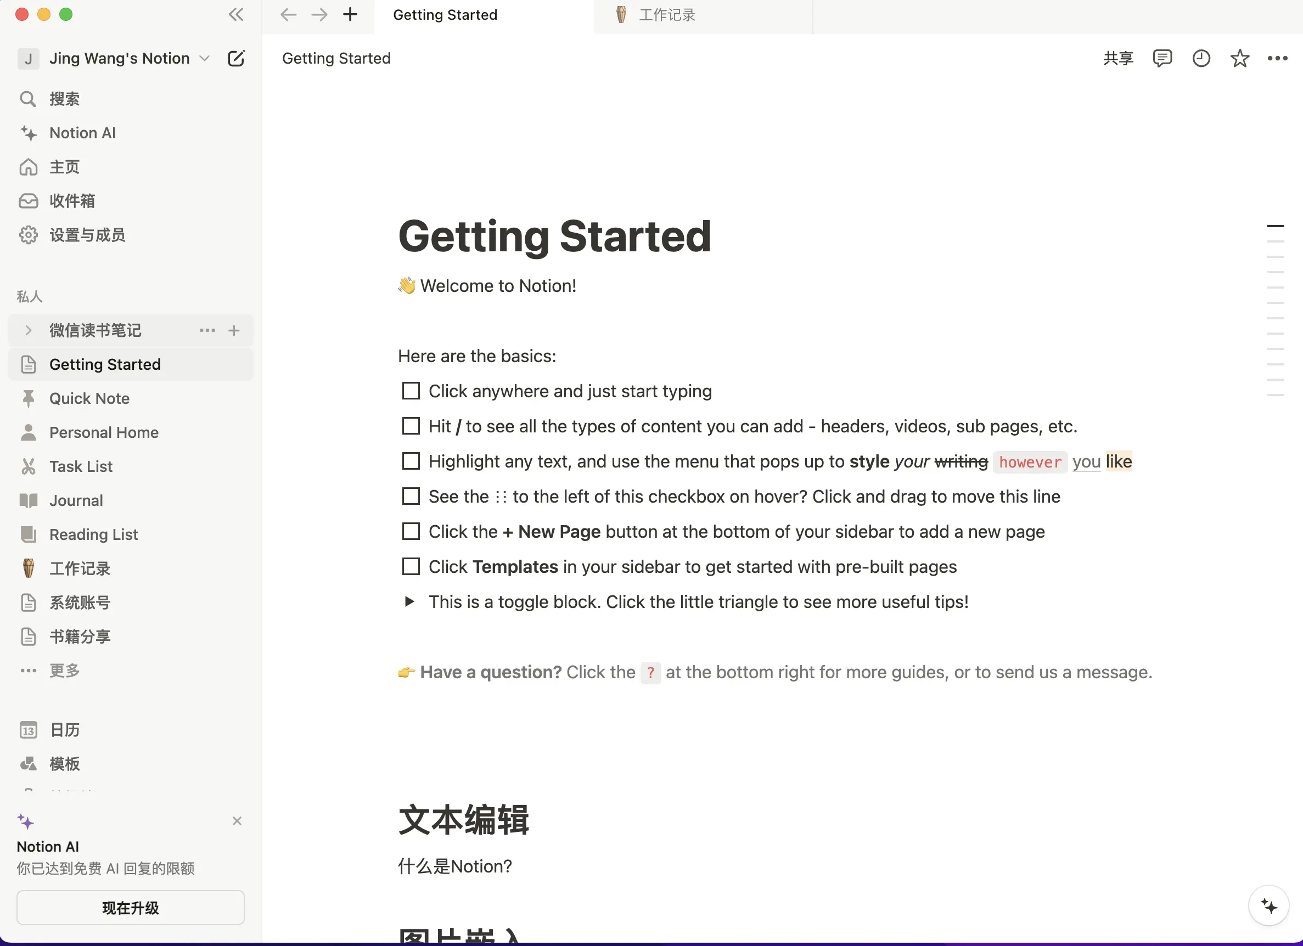The width and height of the screenshot is (1303, 946).
Task: Check the 'See the ⁝⁝ to the left' item
Action: 411,496
